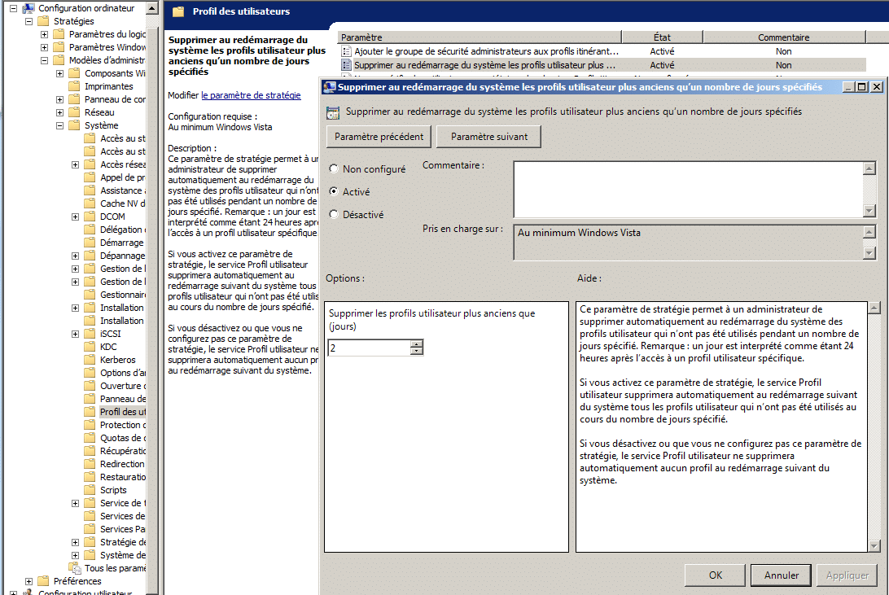Click the Commentaire box scroll-down arrow
889x595 pixels.
coord(869,211)
